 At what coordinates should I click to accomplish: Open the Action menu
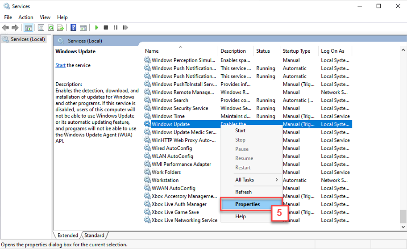coord(26,17)
